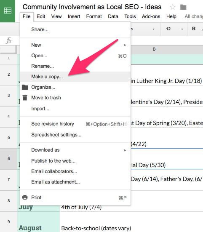Choose Share... from the File menu
Screen dimensions: 203x232
[75, 29]
